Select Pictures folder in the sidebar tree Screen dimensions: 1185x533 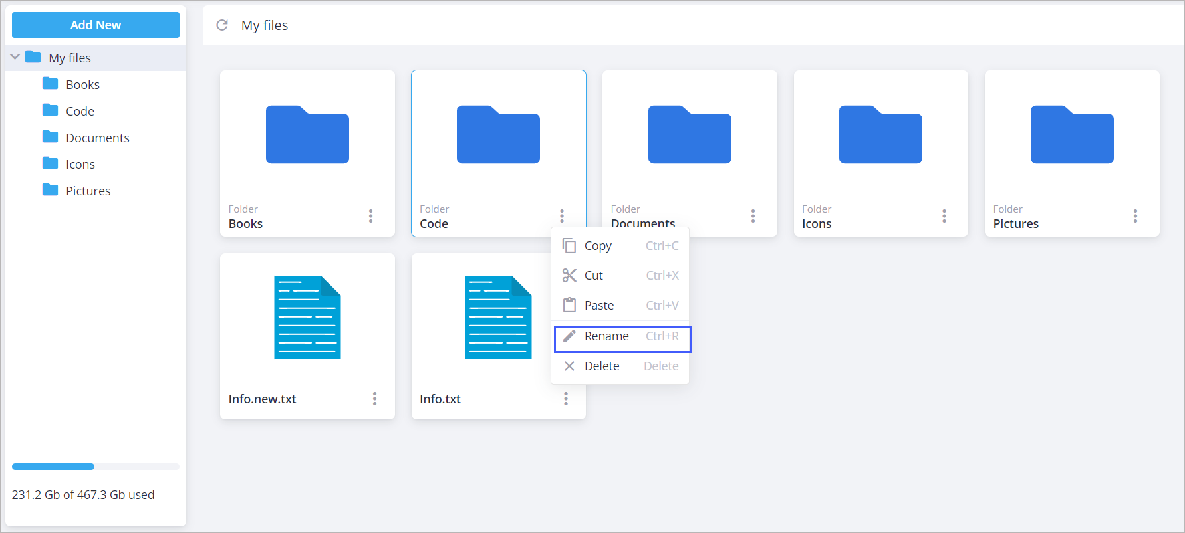pyautogui.click(x=88, y=191)
